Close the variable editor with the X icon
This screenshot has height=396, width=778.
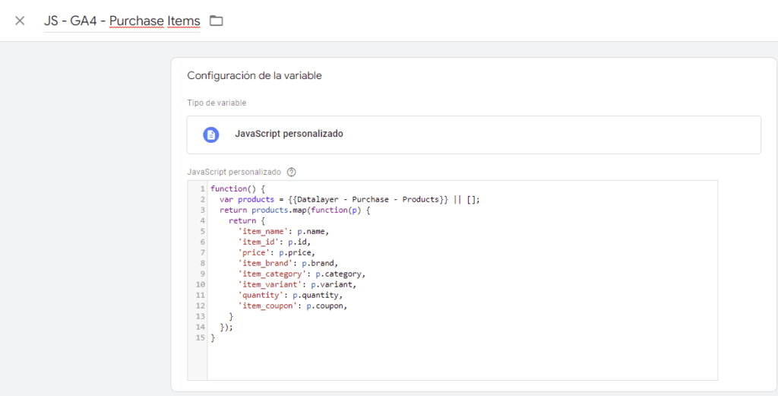20,21
